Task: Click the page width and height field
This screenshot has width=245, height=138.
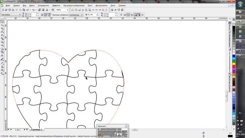Action: point(30,15)
